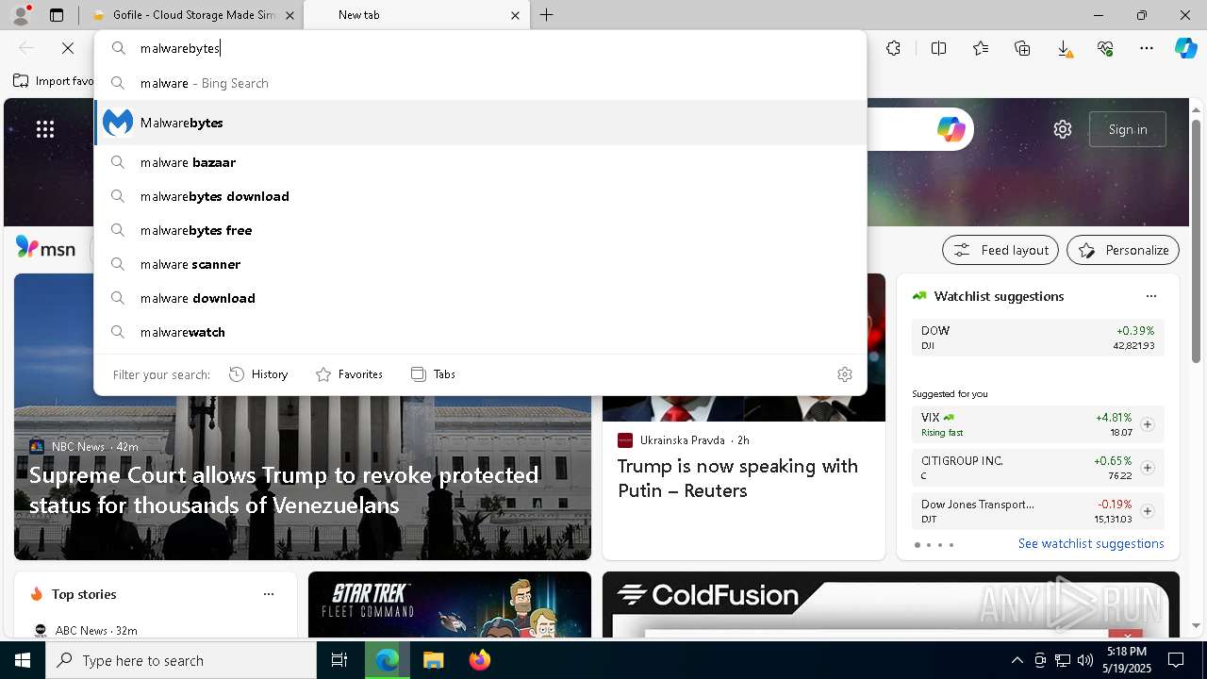Filter search by Tabs
The width and height of the screenshot is (1207, 679).
pyautogui.click(x=434, y=374)
